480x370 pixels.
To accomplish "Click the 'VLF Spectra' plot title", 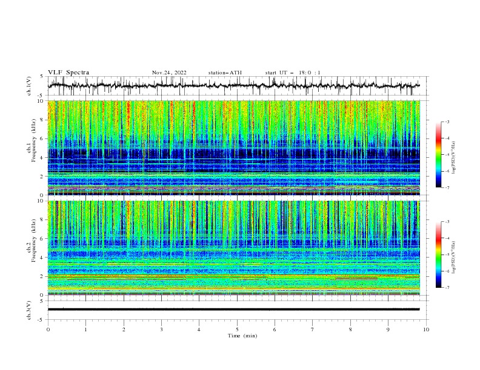I will point(68,73).
